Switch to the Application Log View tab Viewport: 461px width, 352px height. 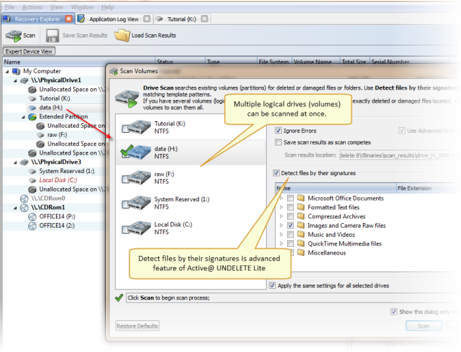click(x=113, y=19)
